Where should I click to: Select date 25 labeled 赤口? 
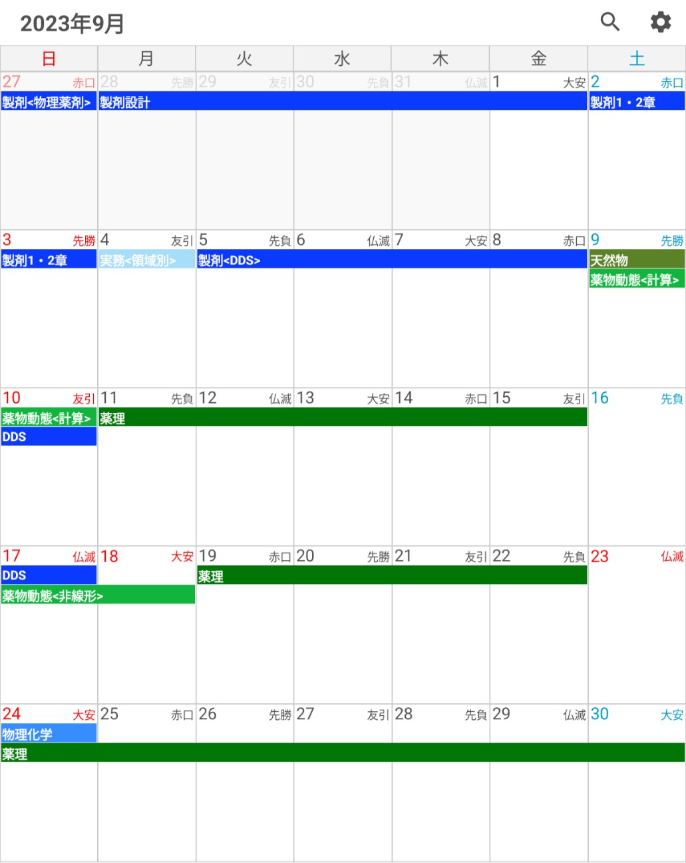pyautogui.click(x=146, y=783)
